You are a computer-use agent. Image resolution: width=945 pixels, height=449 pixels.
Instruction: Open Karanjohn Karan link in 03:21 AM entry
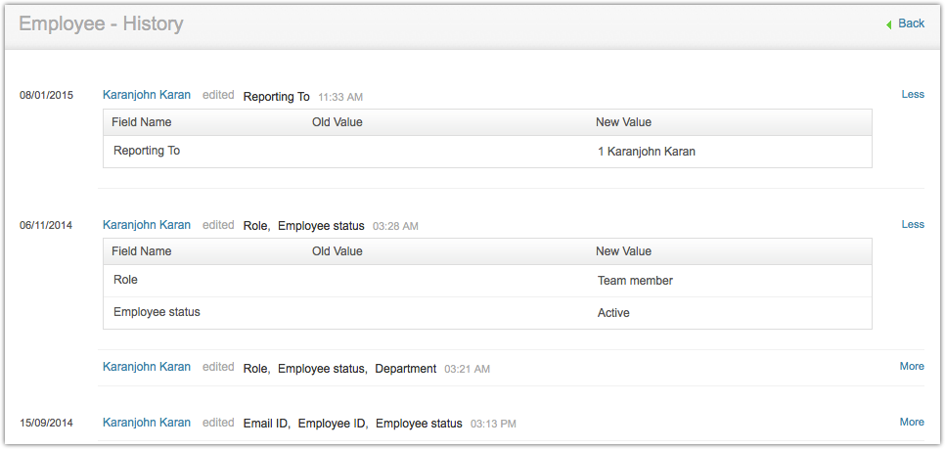(147, 367)
